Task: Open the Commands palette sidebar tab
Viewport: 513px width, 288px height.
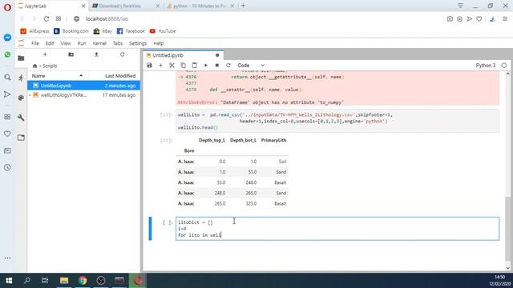Action: coord(21,98)
